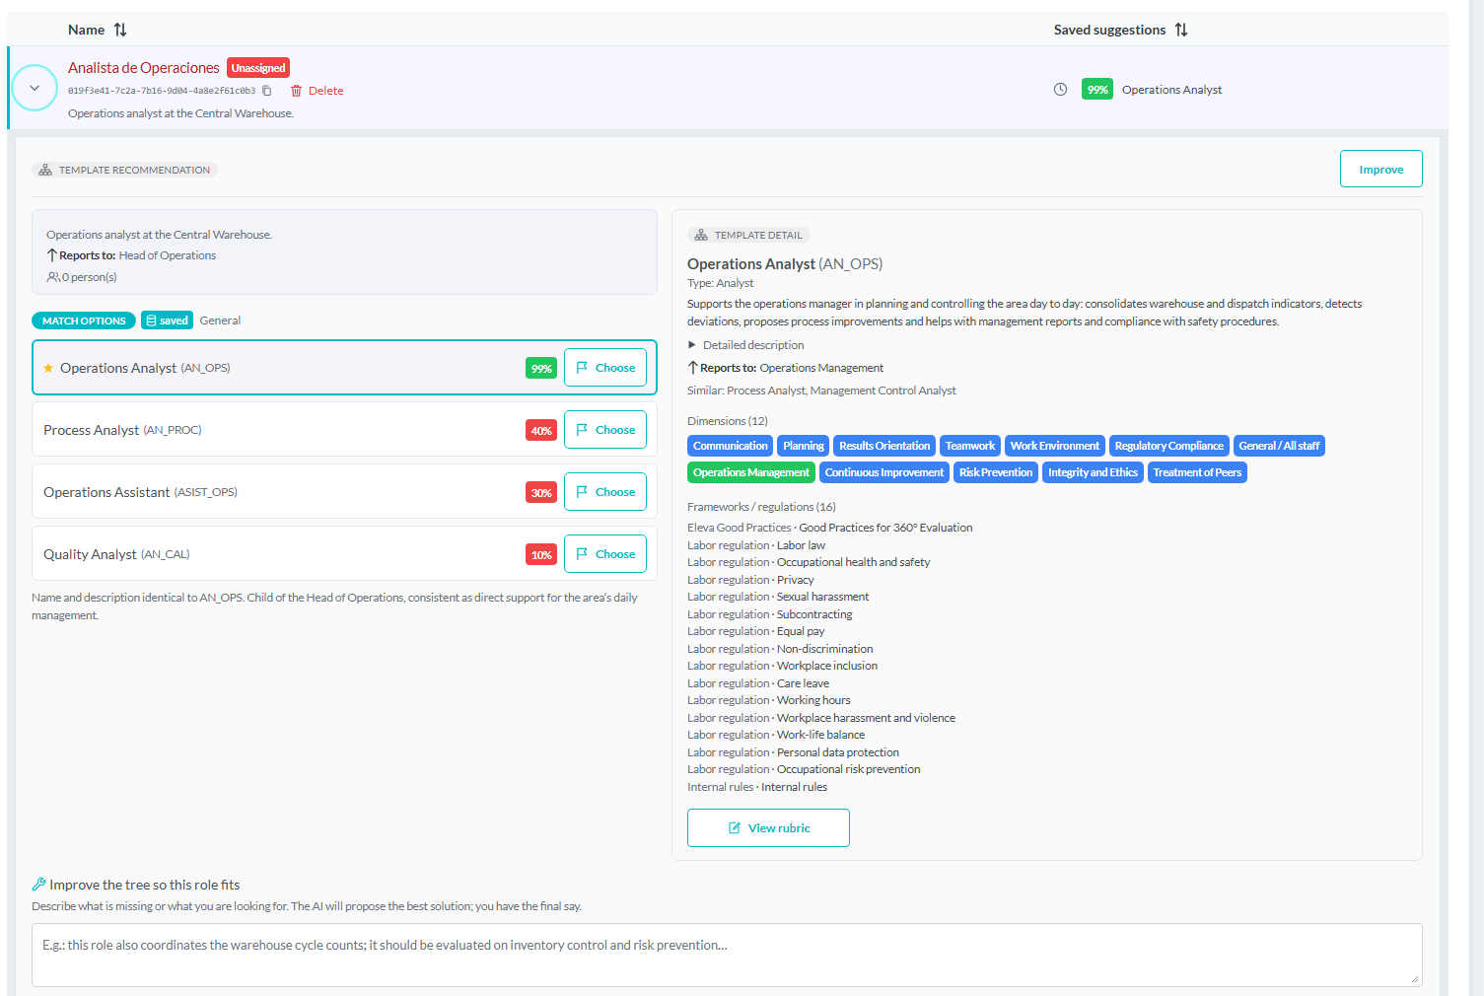The image size is (1484, 996).
Task: Click the Improve button
Action: point(1380,169)
